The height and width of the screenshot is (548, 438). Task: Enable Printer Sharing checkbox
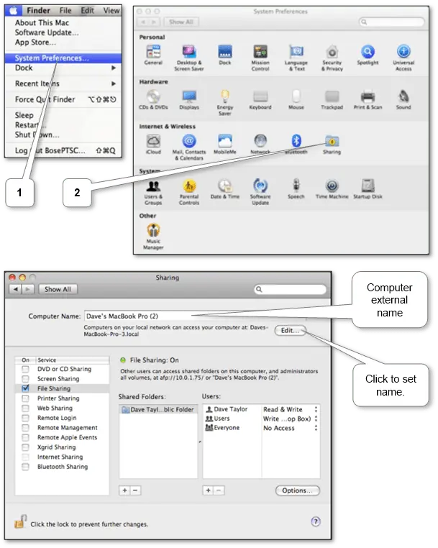tap(25, 398)
